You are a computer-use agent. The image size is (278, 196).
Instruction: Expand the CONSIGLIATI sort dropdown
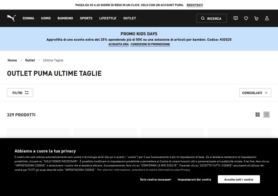click(255, 93)
